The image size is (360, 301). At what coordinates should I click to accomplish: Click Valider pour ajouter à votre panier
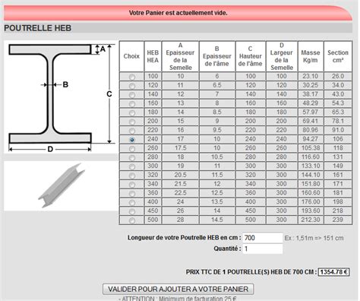[178, 289]
